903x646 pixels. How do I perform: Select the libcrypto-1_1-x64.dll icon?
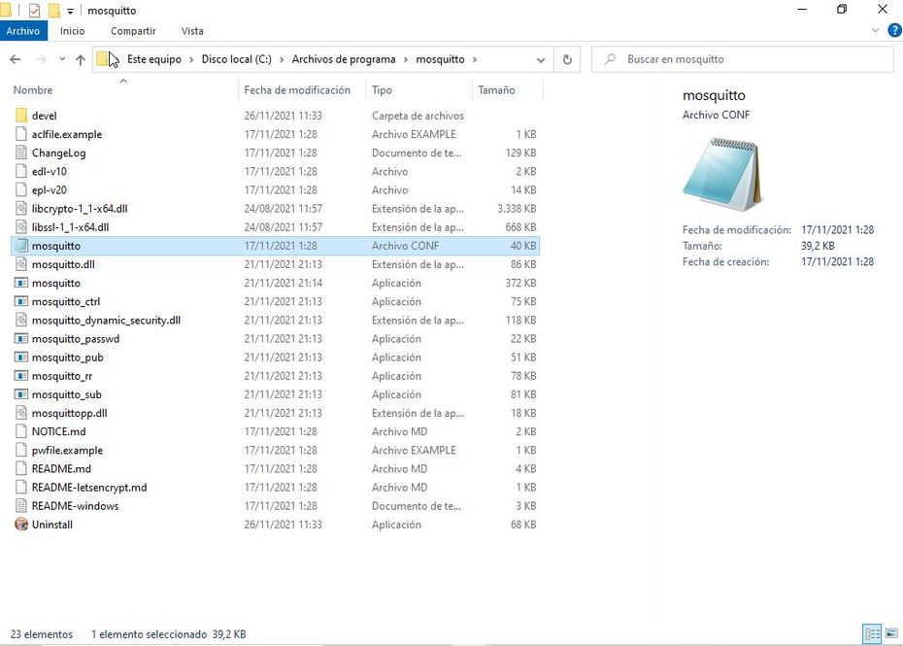pos(21,209)
